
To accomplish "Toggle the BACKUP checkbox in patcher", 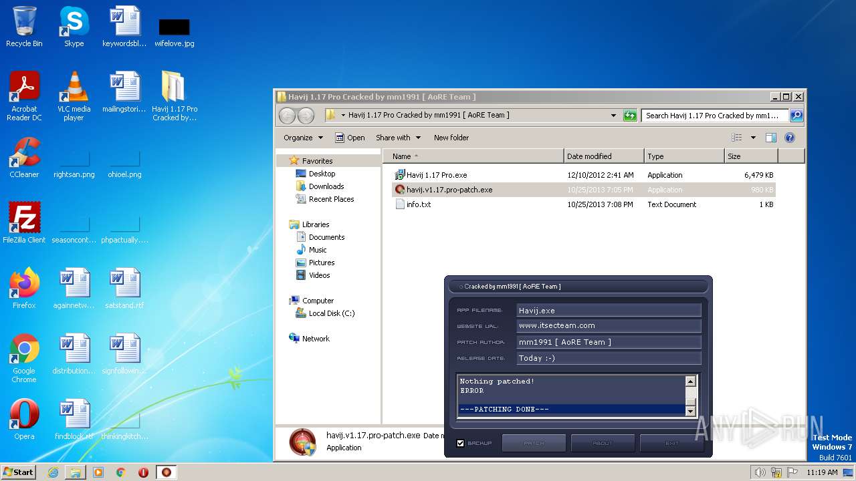I will (x=460, y=443).
